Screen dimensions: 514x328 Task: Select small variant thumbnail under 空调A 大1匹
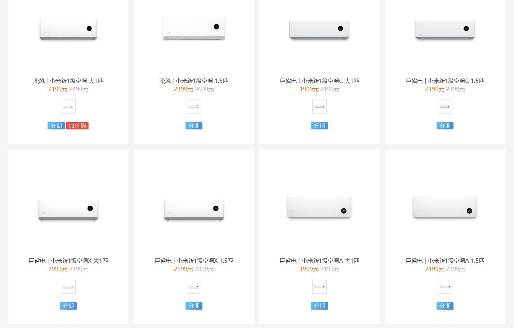point(319,287)
